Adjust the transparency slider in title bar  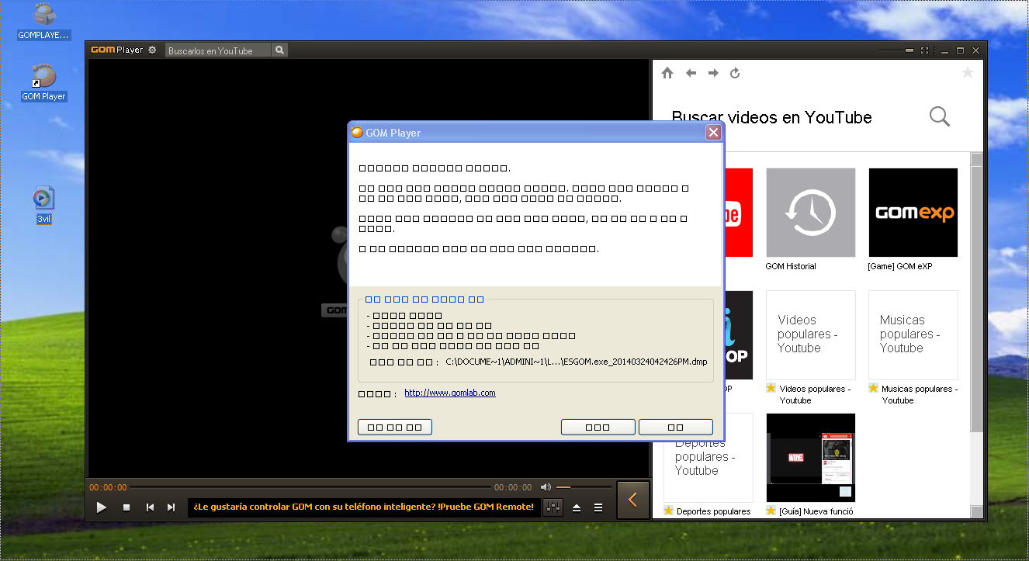[896, 50]
